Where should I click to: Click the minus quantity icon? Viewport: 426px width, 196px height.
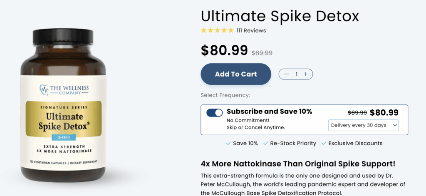286,74
